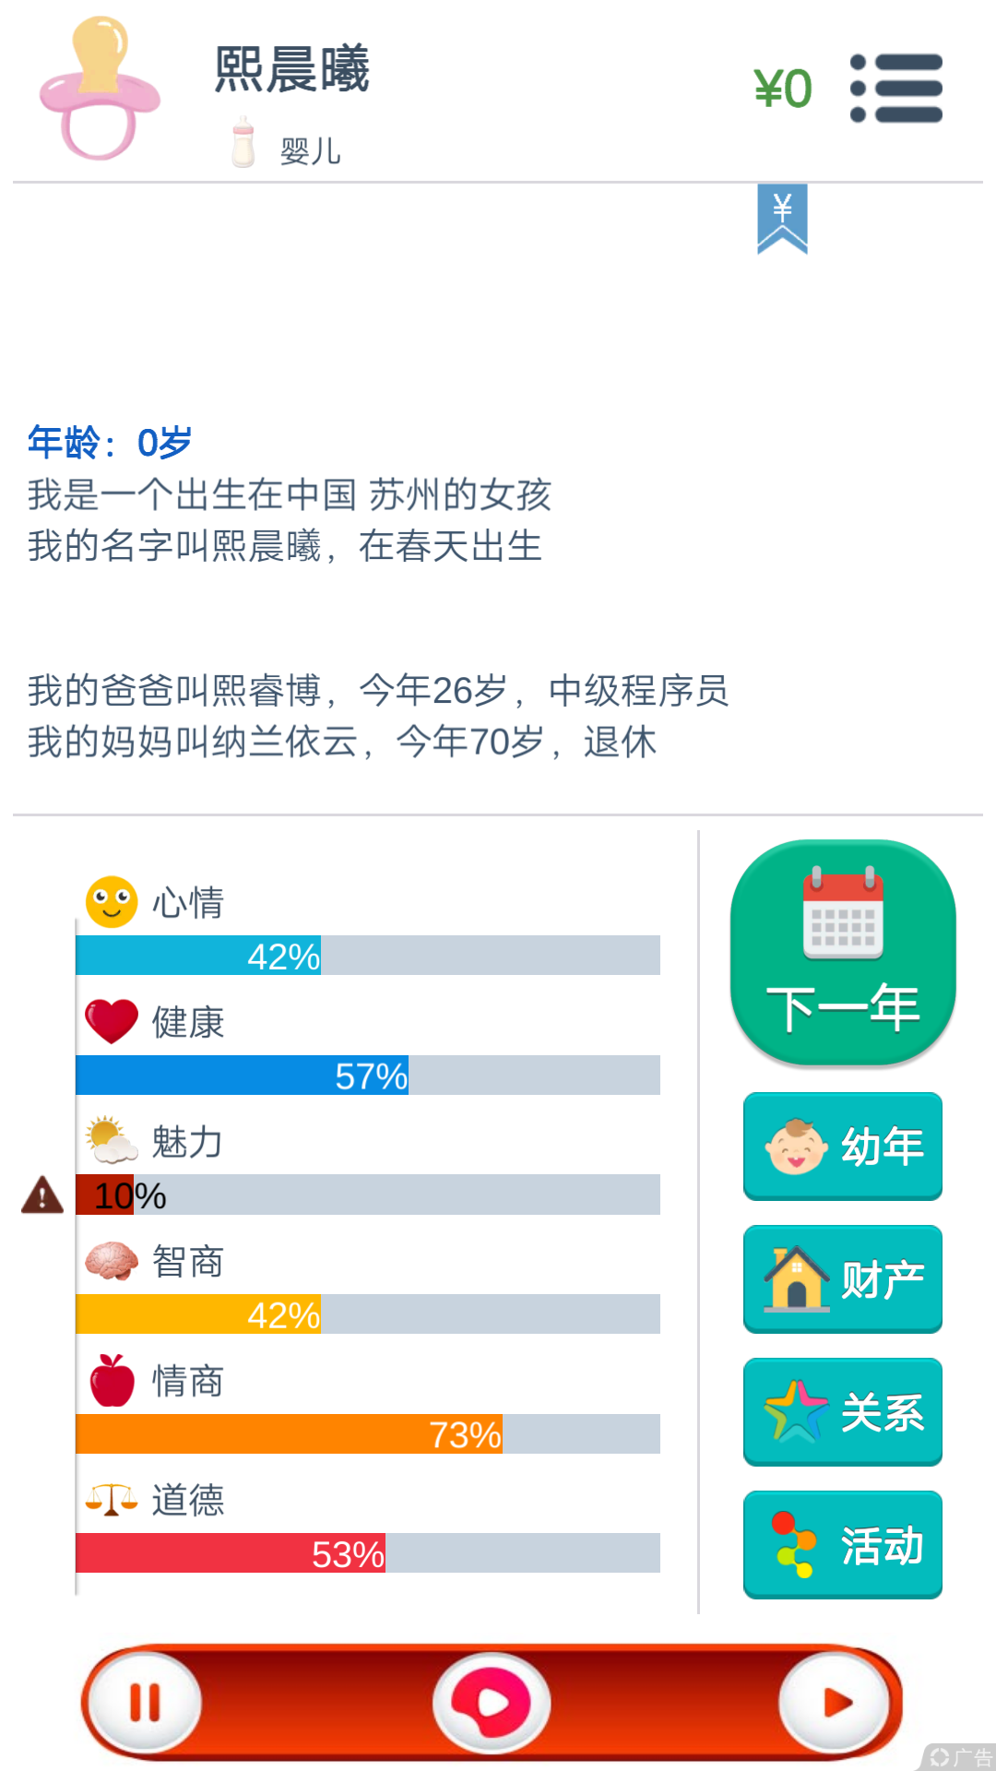Viewport: 996px width, 1771px height.
Task: Open the hamburger list menu
Action: (896, 89)
